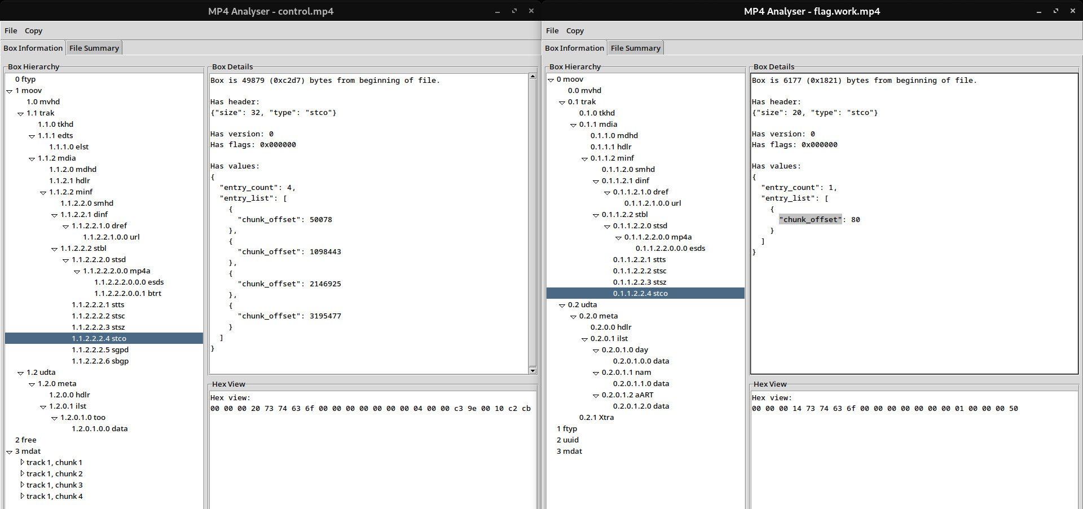Image resolution: width=1083 pixels, height=509 pixels.
Task: Select the "1.1.2.2.2.5 sgpd" box
Action: [100, 349]
